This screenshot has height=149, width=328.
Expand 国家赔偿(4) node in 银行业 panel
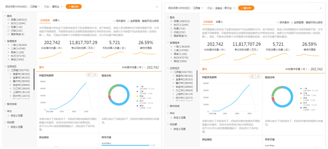[x=171, y=36]
